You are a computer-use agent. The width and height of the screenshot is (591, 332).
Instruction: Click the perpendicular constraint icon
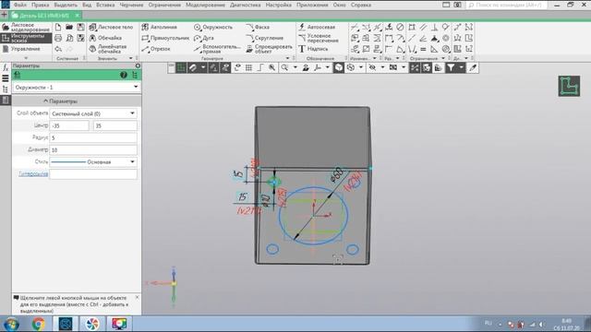(x=435, y=27)
